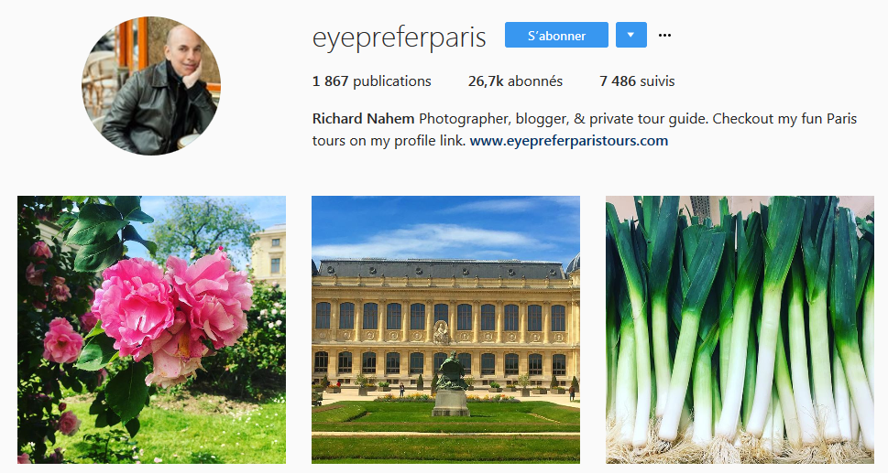Open the pink roses garden photo
The height and width of the screenshot is (473, 888).
(x=152, y=329)
